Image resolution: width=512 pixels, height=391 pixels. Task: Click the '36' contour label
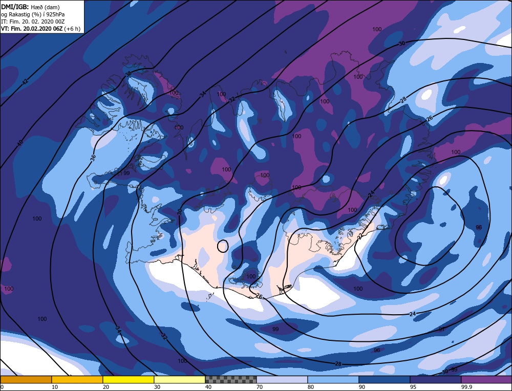tap(93, 158)
